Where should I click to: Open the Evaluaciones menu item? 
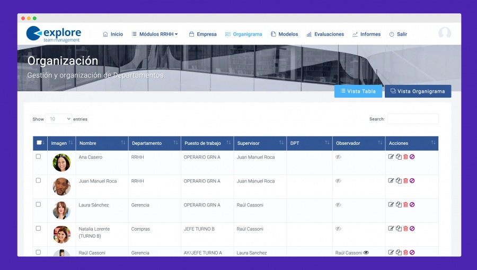click(325, 34)
